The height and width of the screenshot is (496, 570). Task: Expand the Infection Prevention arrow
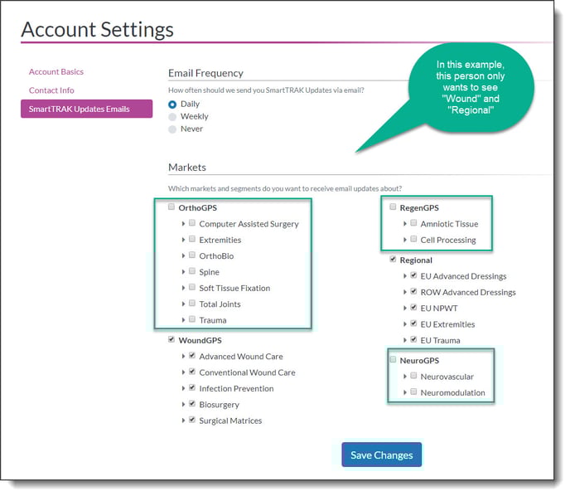click(184, 388)
